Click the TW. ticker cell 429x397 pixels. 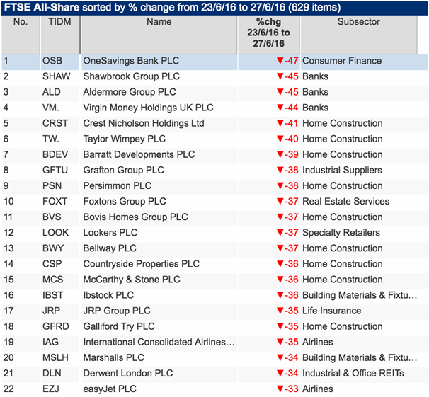coord(50,139)
